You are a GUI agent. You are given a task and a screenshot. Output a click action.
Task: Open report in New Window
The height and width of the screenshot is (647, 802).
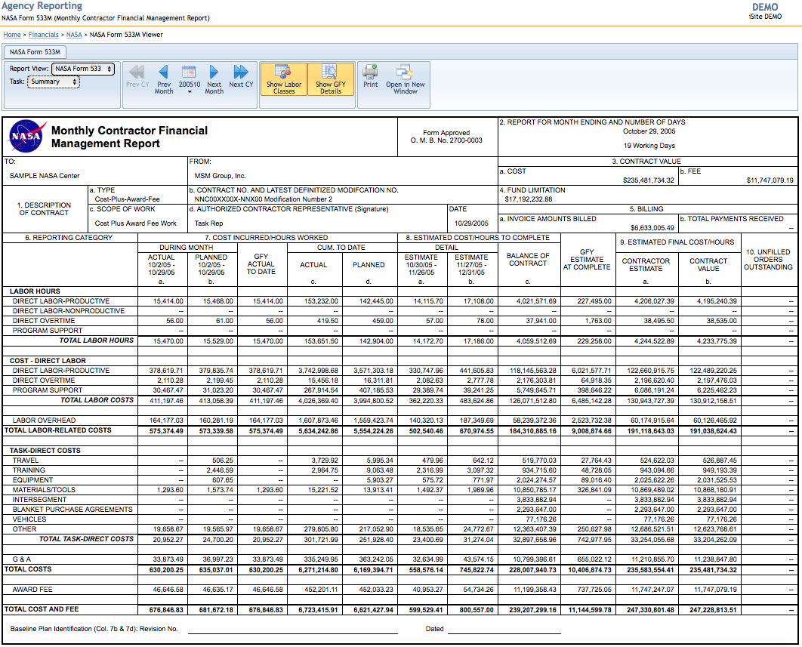tap(405, 79)
